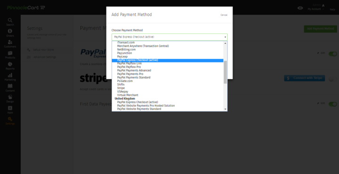Click the Stripe logo in payment list
Image resolution: width=339 pixels, height=174 pixels.
tap(94, 79)
